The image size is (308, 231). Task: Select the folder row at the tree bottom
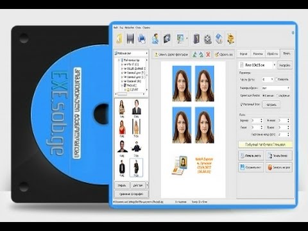[x=133, y=90]
